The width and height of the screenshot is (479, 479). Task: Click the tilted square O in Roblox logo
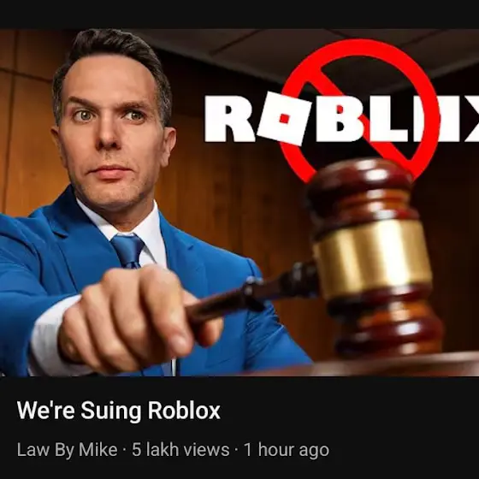click(x=285, y=119)
